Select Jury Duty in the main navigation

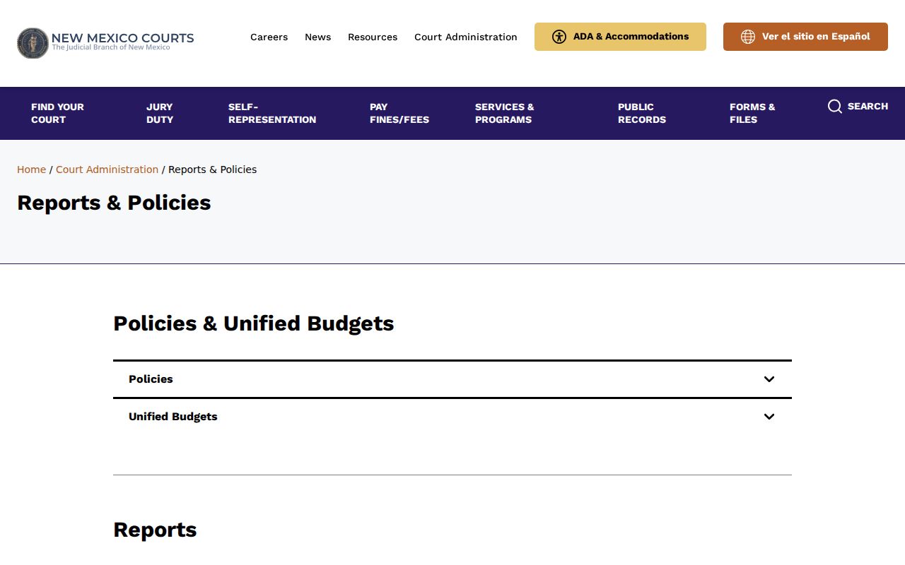[x=160, y=113]
